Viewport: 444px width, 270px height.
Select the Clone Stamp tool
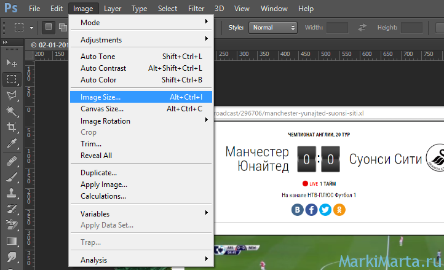click(x=11, y=194)
